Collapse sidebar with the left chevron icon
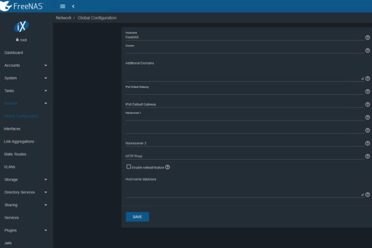Viewport: 372px width, 248px height. point(73,6)
